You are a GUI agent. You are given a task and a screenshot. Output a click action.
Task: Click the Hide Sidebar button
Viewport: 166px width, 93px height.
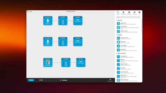[x=110, y=80]
